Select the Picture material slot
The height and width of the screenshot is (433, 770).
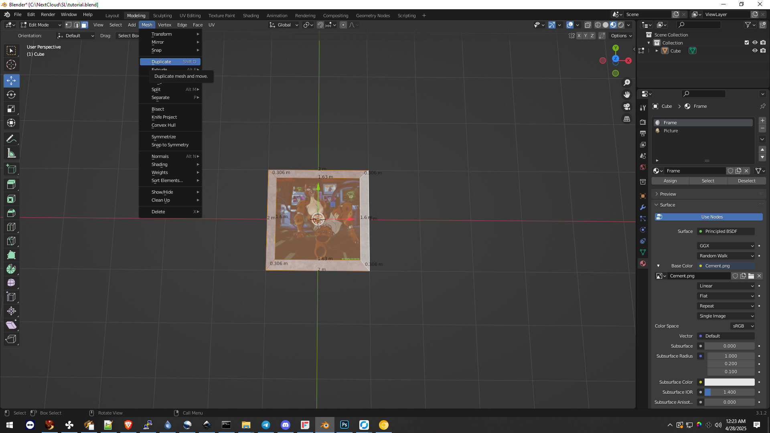(703, 131)
